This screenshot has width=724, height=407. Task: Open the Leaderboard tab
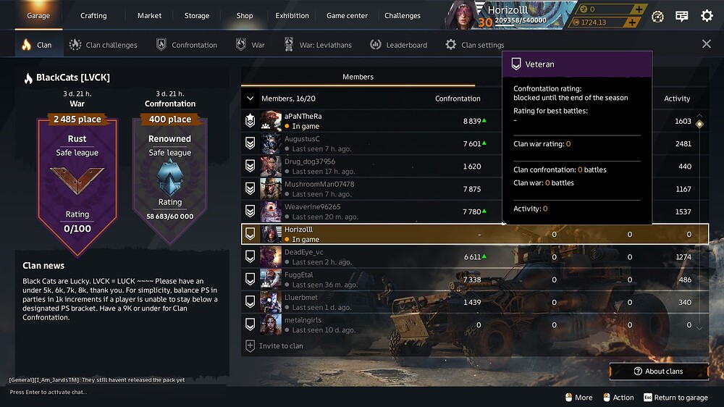pos(398,45)
